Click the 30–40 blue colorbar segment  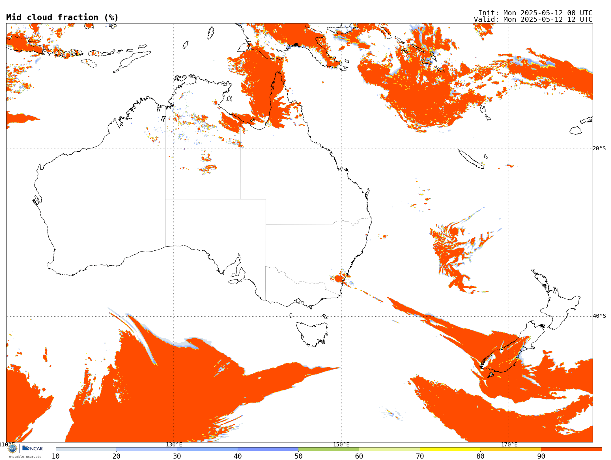tap(207, 449)
